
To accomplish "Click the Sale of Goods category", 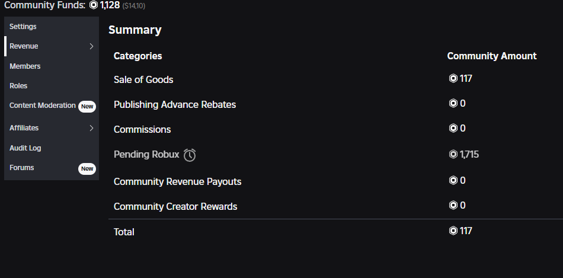I will coord(143,79).
